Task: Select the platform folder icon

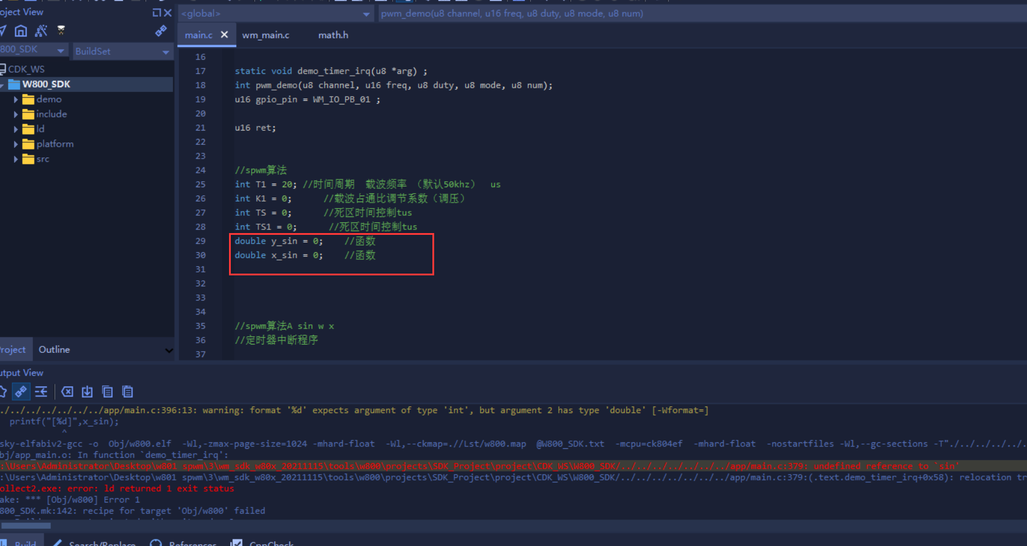Action: [28, 144]
